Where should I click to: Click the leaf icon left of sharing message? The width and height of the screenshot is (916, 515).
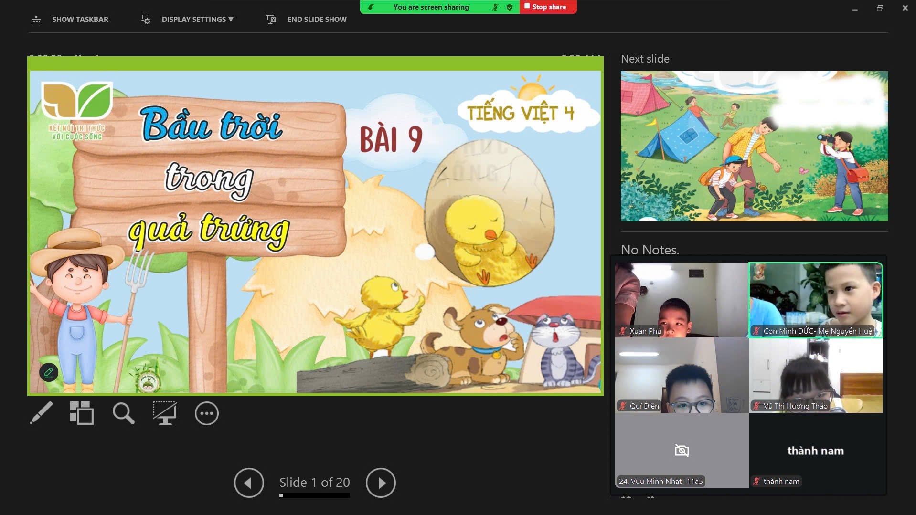click(371, 7)
